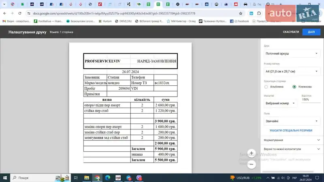
Task: Select Альбомна orientation radio button
Action: click(266, 87)
